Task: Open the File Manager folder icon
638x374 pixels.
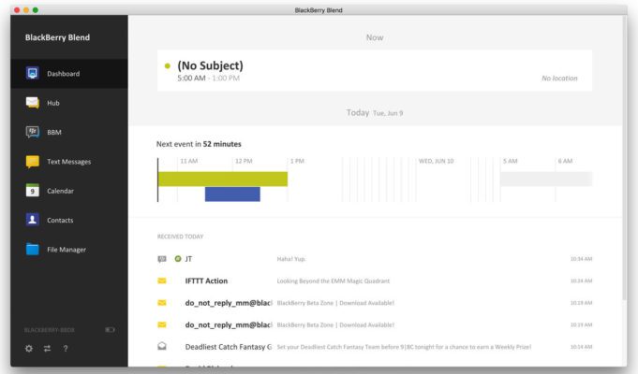Action: click(x=32, y=249)
